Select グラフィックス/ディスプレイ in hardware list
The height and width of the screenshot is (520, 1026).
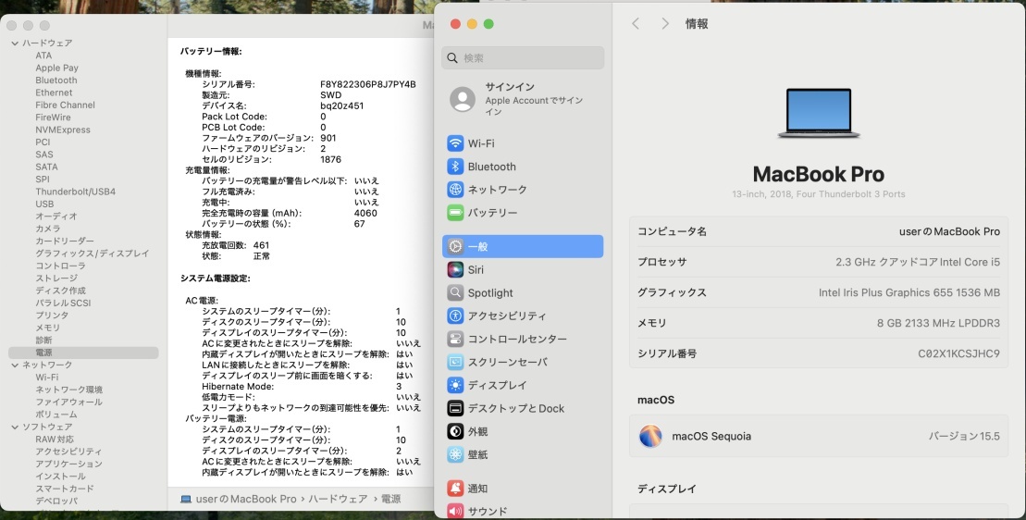93,254
